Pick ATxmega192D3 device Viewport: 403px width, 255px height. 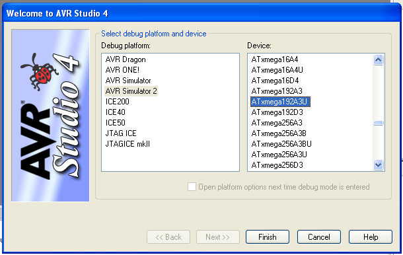click(x=277, y=112)
